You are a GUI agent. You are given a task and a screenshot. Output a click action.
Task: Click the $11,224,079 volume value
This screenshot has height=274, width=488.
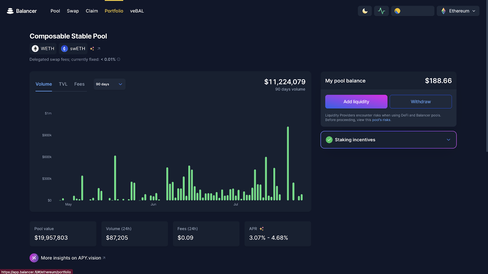tap(285, 82)
